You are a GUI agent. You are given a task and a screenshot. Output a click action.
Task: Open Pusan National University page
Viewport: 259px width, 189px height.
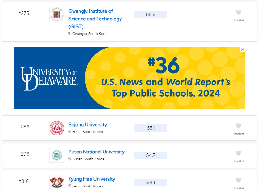96,152
